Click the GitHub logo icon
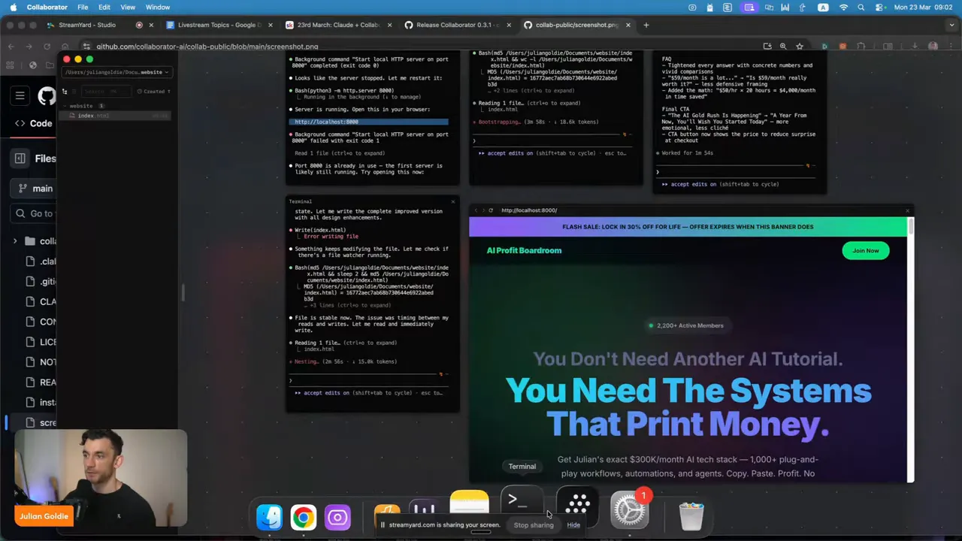962x541 pixels. point(47,96)
